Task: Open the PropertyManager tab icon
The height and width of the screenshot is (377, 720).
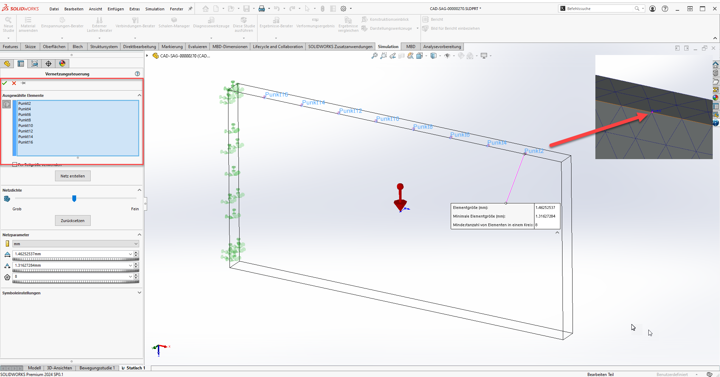Action: [x=21, y=64]
